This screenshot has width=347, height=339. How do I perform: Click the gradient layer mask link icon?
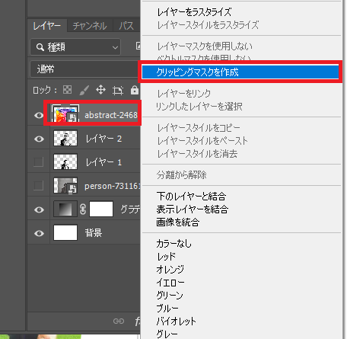83,209
